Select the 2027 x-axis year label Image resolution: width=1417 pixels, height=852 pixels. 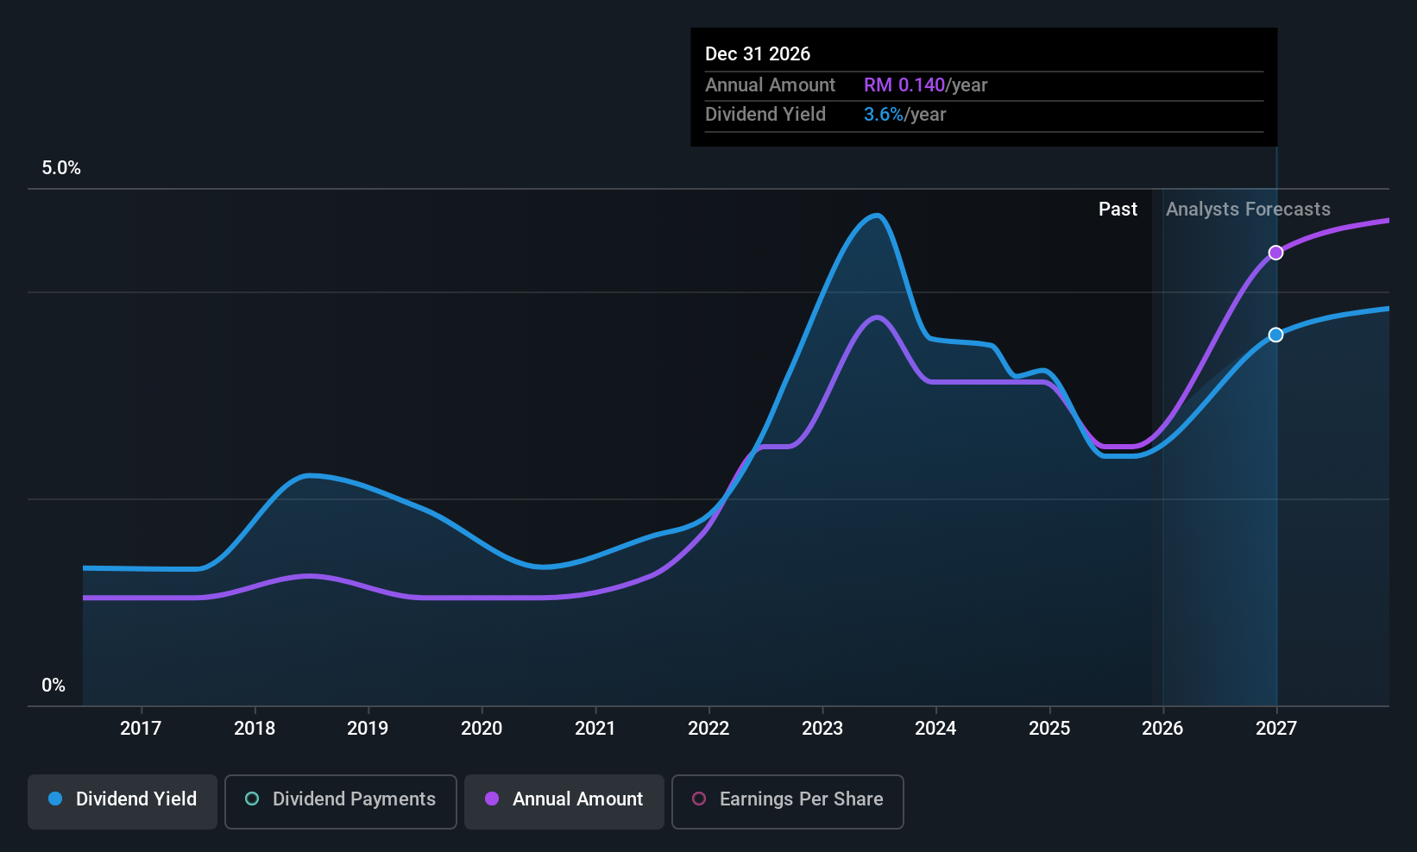pos(1276,729)
